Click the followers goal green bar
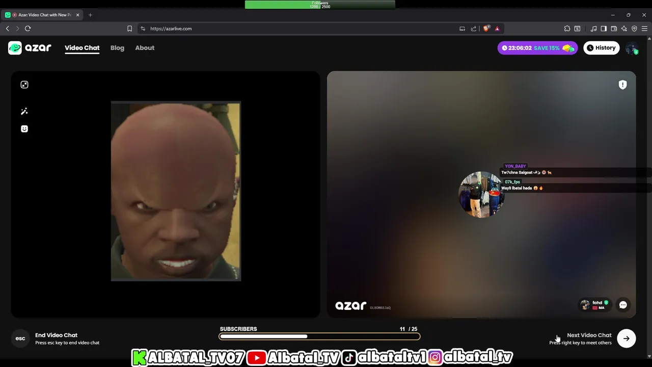Screen dimensions: 652x367 pyautogui.click(x=320, y=5)
